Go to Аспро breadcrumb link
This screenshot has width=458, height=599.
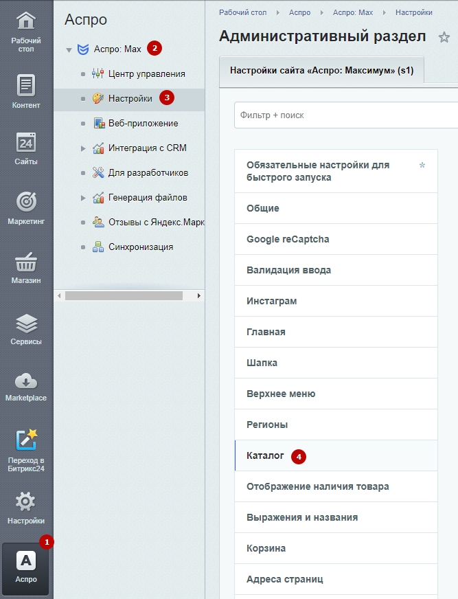299,12
